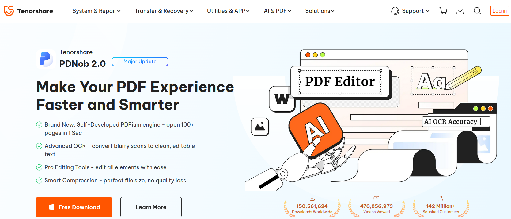
Task: Click the PDNob blue P app icon
Action: pos(46,59)
